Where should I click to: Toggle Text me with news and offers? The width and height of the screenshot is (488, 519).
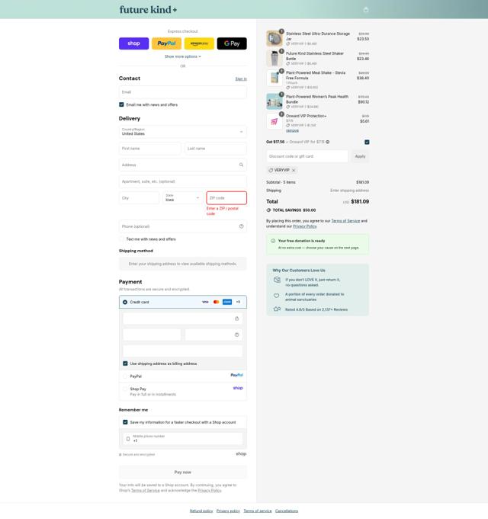pyautogui.click(x=121, y=239)
